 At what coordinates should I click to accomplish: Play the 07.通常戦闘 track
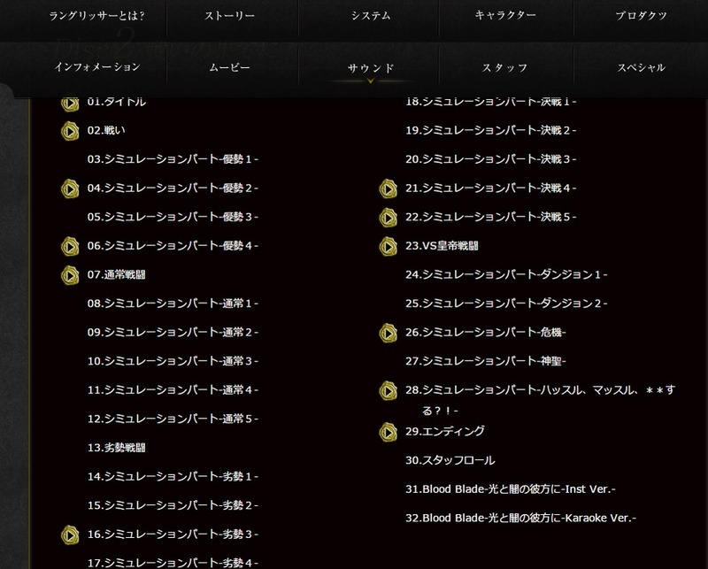tap(70, 275)
